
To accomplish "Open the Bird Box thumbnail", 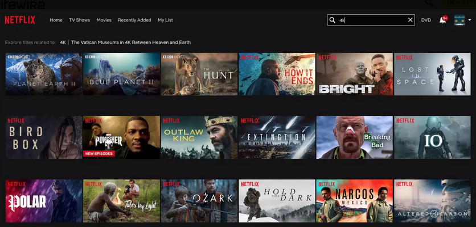I will 44,137.
